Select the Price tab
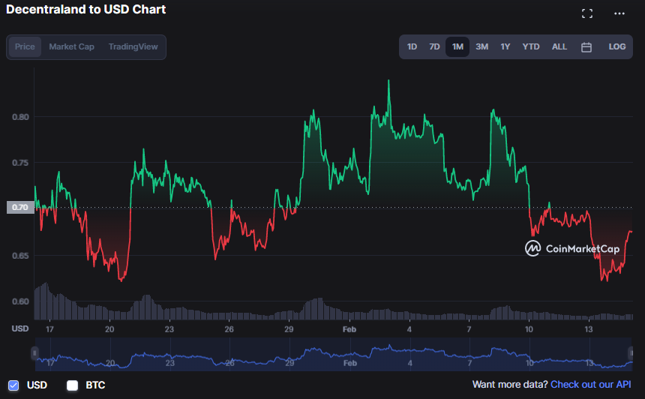This screenshot has width=645, height=399. (x=25, y=47)
